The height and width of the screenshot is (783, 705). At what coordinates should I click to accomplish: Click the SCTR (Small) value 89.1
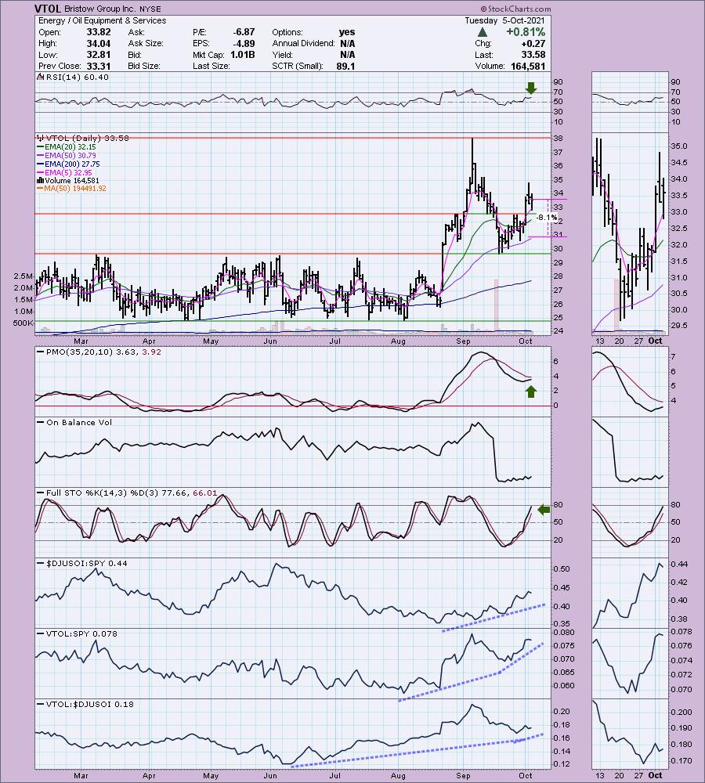pos(345,66)
